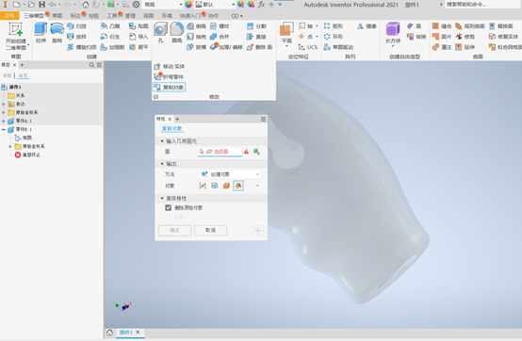Collapse the 零件B:1 tree node
This screenshot has width=522, height=341.
pos(4,129)
